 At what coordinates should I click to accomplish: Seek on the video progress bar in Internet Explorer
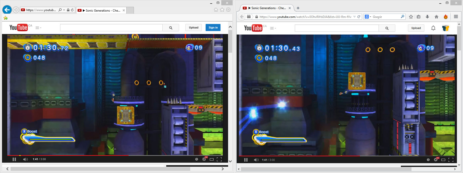click(115, 155)
